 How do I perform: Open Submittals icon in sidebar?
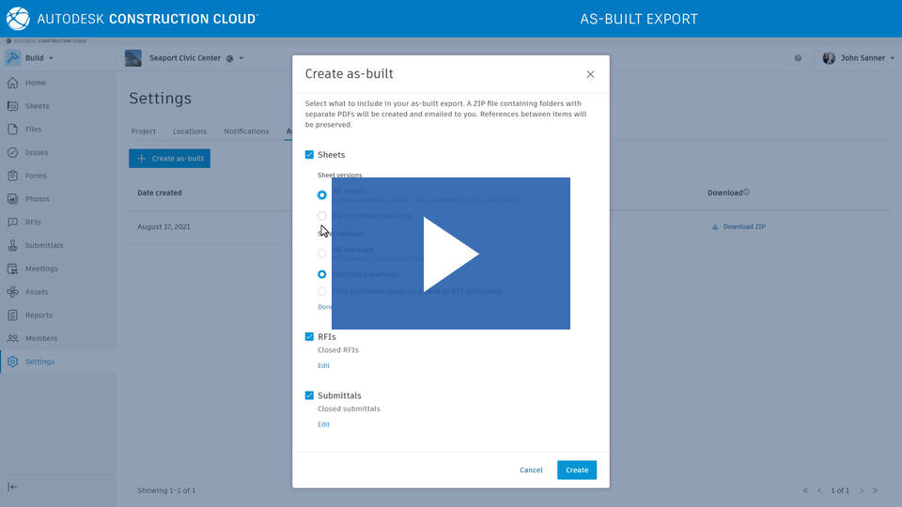tap(12, 245)
